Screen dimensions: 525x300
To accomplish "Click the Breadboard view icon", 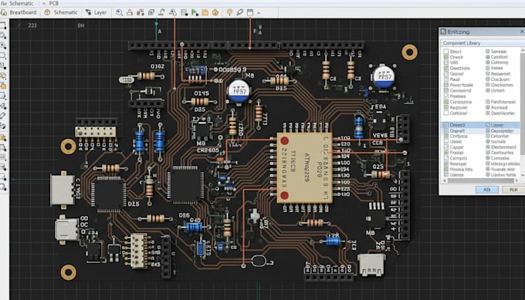I will 4,12.
